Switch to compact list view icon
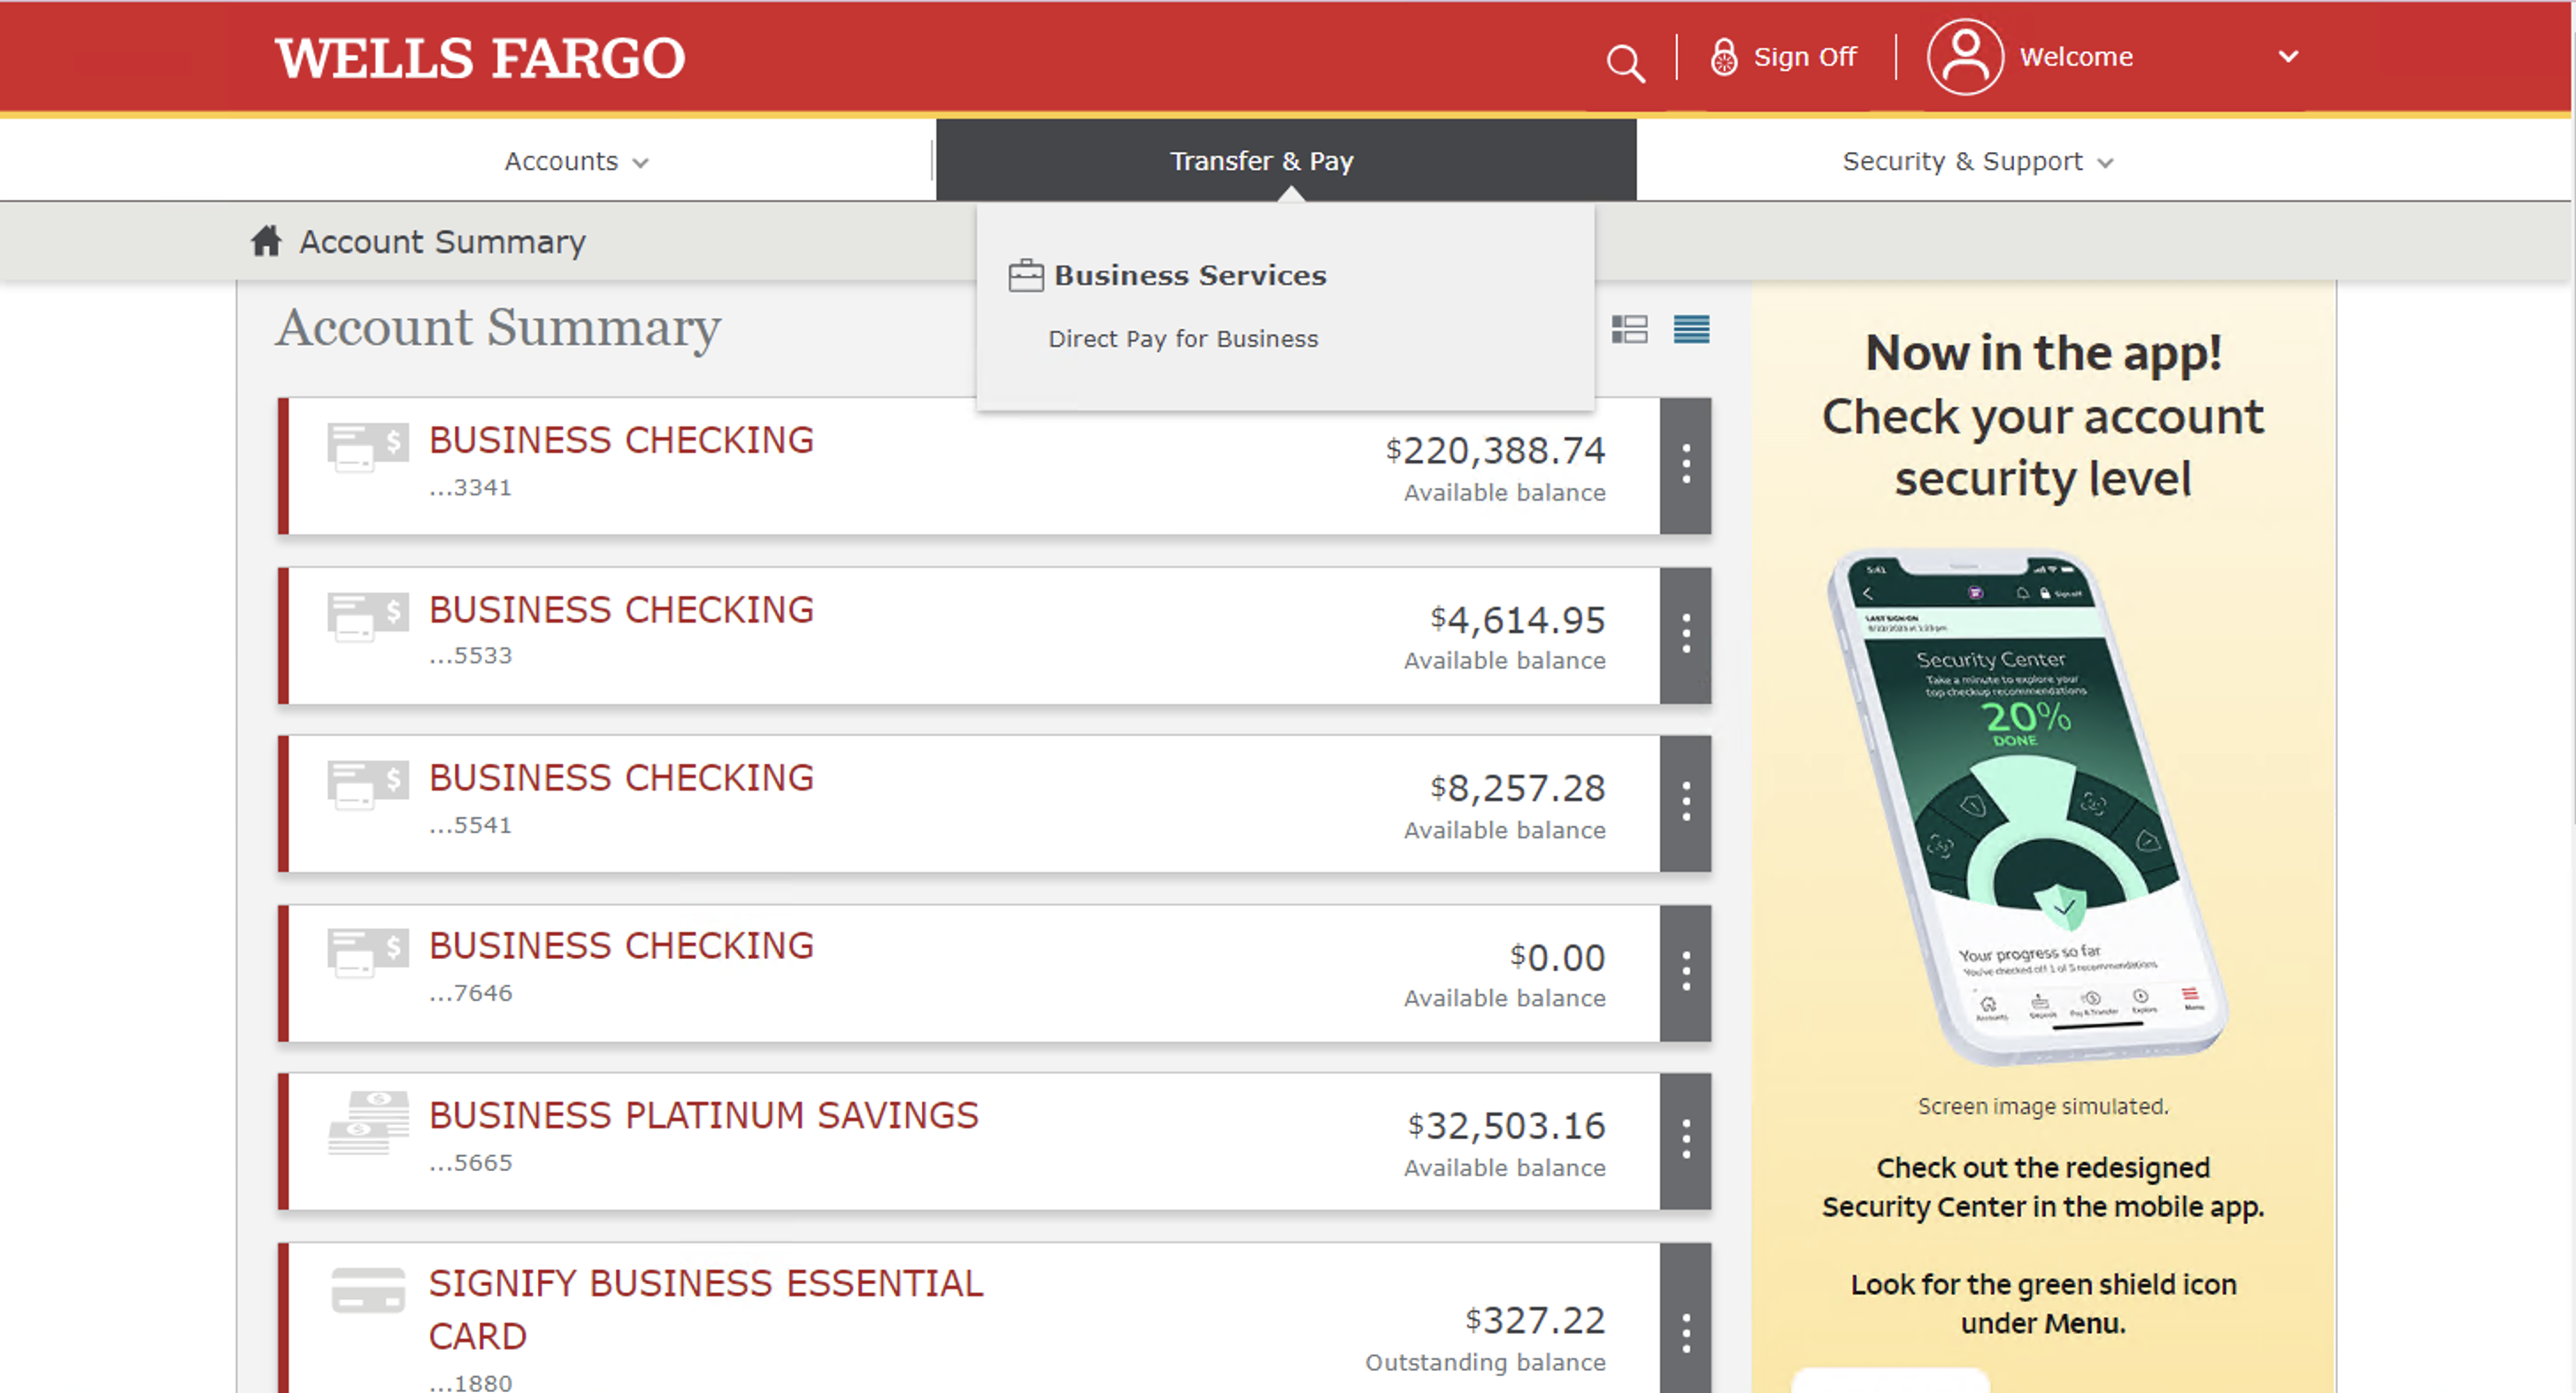The image size is (2576, 1393). [1691, 329]
